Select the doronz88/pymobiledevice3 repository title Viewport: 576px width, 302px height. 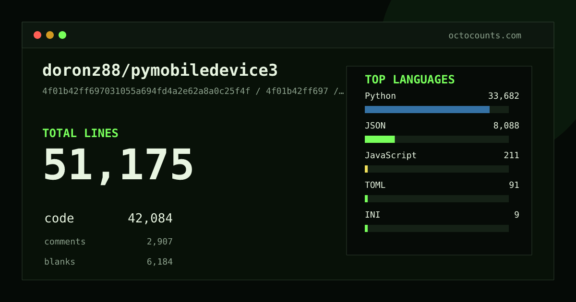pyautogui.click(x=160, y=70)
